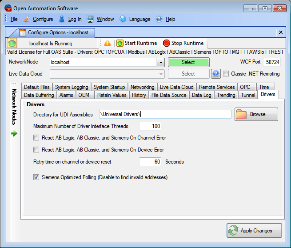Switch to the Alarms tab

click(x=66, y=95)
